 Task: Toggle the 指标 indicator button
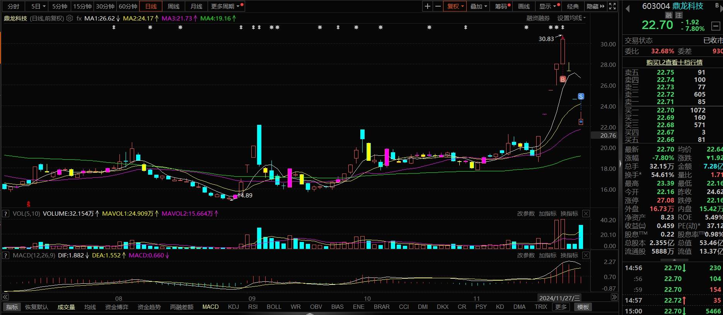pos(12,307)
